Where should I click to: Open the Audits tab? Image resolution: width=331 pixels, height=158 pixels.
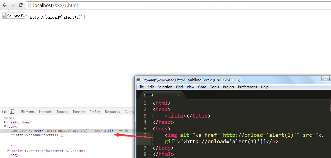[129, 112]
